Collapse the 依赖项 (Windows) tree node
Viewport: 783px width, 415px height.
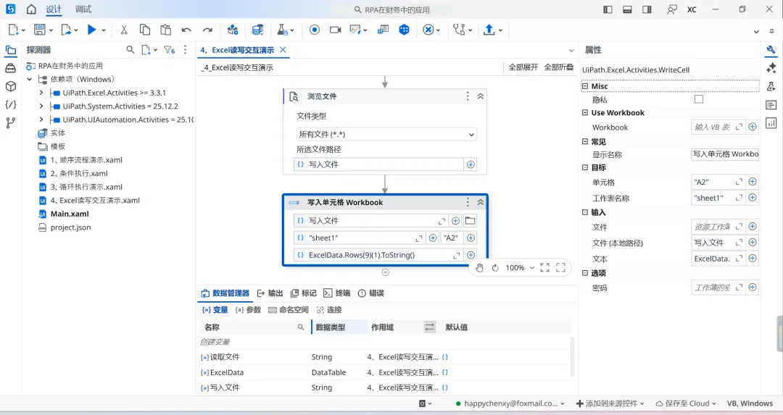30,80
